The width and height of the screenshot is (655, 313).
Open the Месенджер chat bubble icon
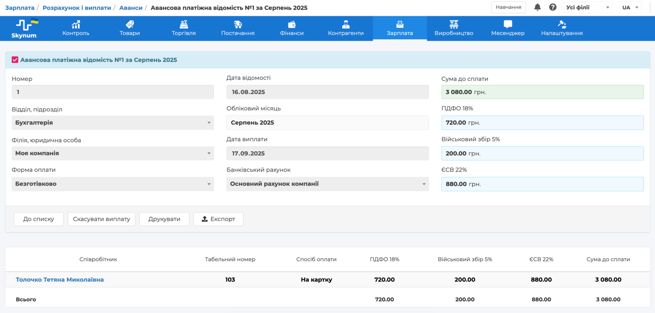pyautogui.click(x=508, y=24)
